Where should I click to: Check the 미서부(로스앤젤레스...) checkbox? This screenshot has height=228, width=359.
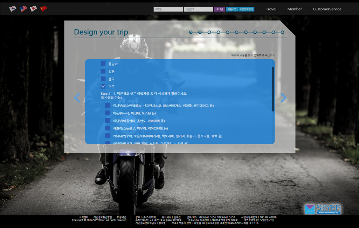(x=108, y=105)
